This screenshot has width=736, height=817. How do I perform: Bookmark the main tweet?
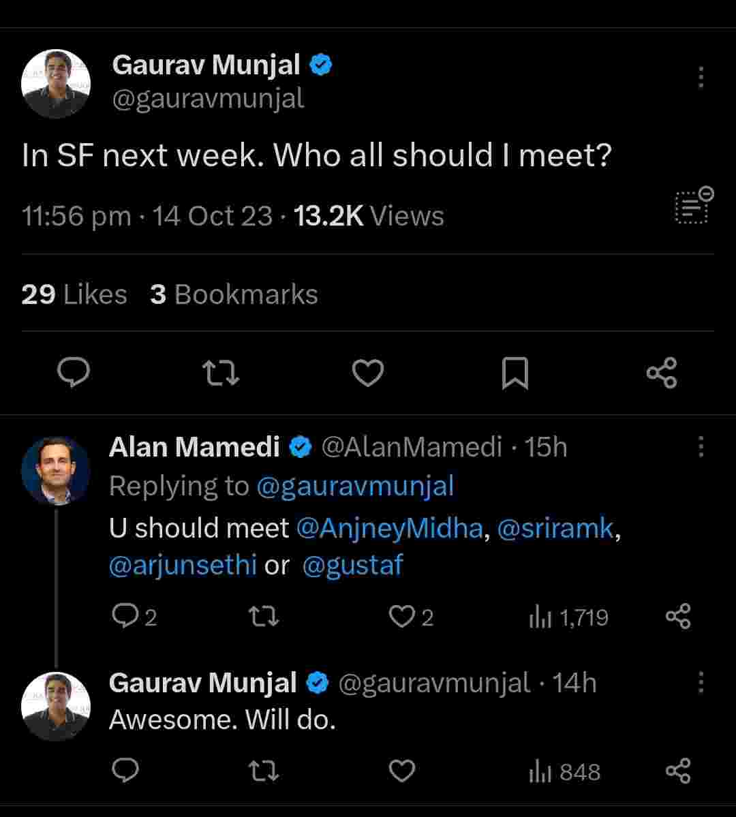pos(515,373)
